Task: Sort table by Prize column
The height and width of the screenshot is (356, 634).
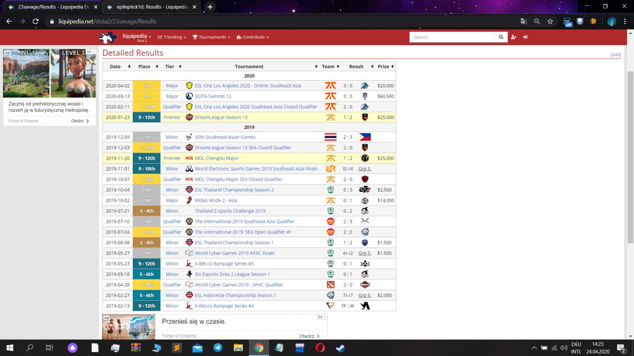Action: 386,66
